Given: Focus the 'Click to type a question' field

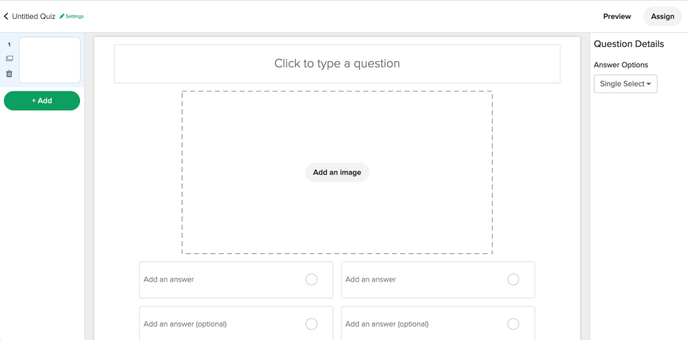Looking at the screenshot, I should 337,64.
